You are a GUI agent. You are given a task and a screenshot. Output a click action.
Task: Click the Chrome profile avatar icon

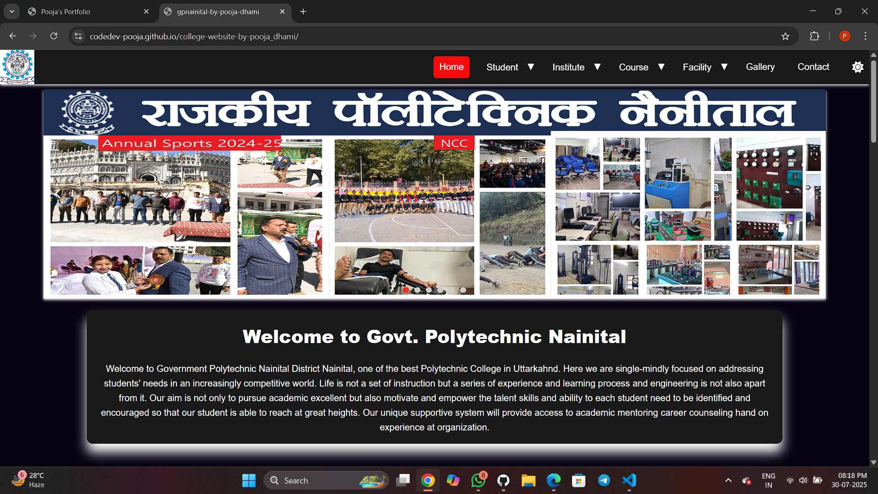[x=845, y=36]
